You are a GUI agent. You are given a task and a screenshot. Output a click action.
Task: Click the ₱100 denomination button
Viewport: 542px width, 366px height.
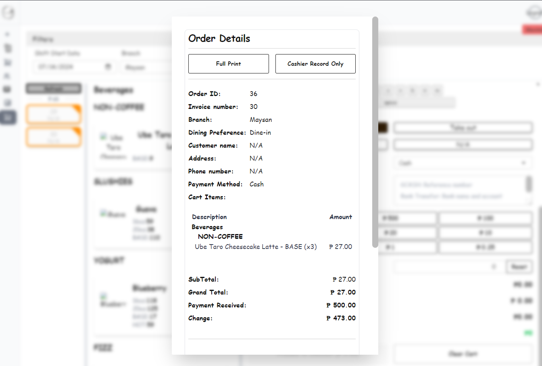pyautogui.click(x=485, y=218)
